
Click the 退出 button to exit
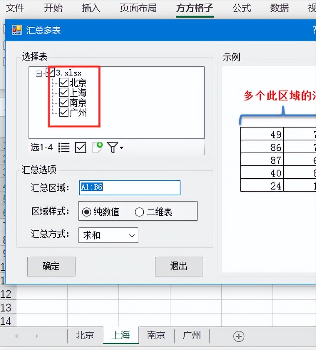pyautogui.click(x=179, y=266)
